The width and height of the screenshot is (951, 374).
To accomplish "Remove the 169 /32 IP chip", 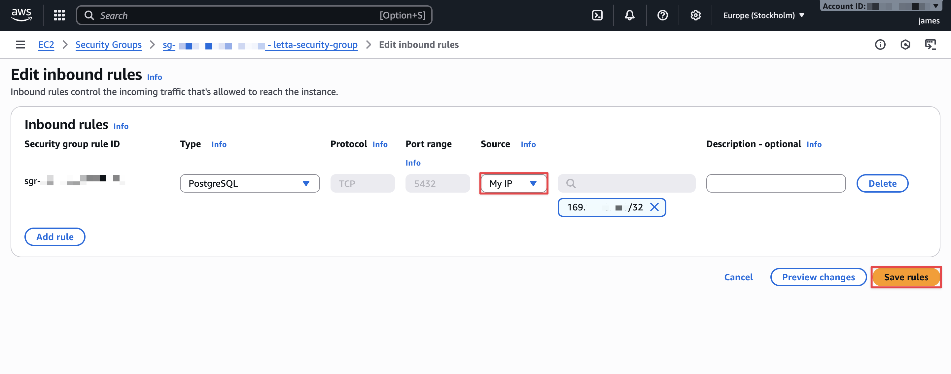I will [654, 207].
